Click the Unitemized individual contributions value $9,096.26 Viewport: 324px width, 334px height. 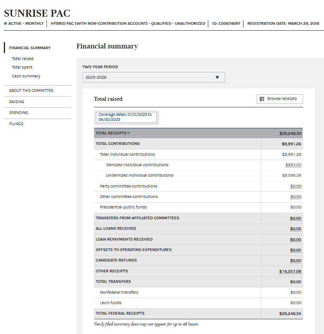click(x=291, y=175)
